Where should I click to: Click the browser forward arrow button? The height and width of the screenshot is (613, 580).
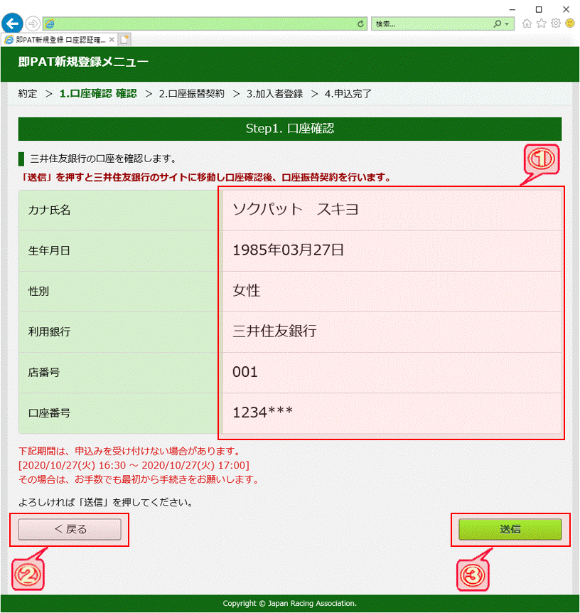coord(32,23)
